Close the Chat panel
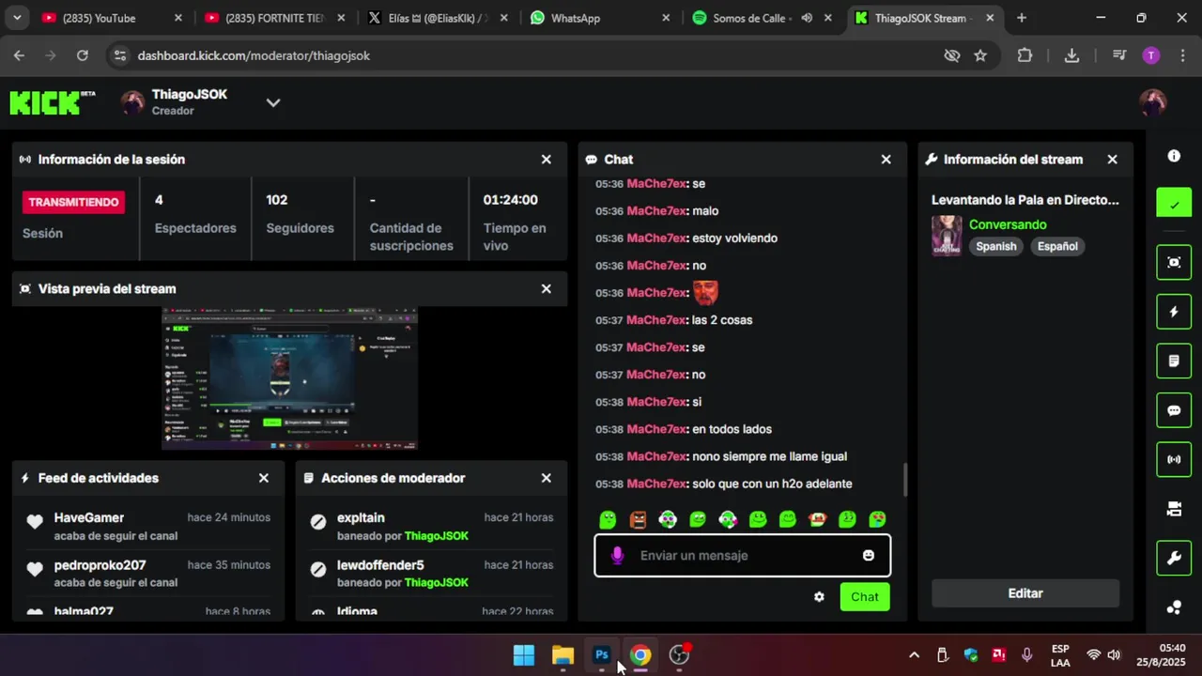1202x676 pixels. click(x=886, y=160)
